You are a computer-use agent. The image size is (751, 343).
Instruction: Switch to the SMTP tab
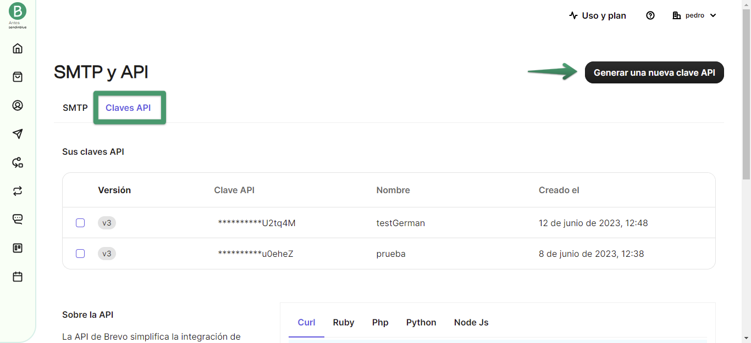75,108
